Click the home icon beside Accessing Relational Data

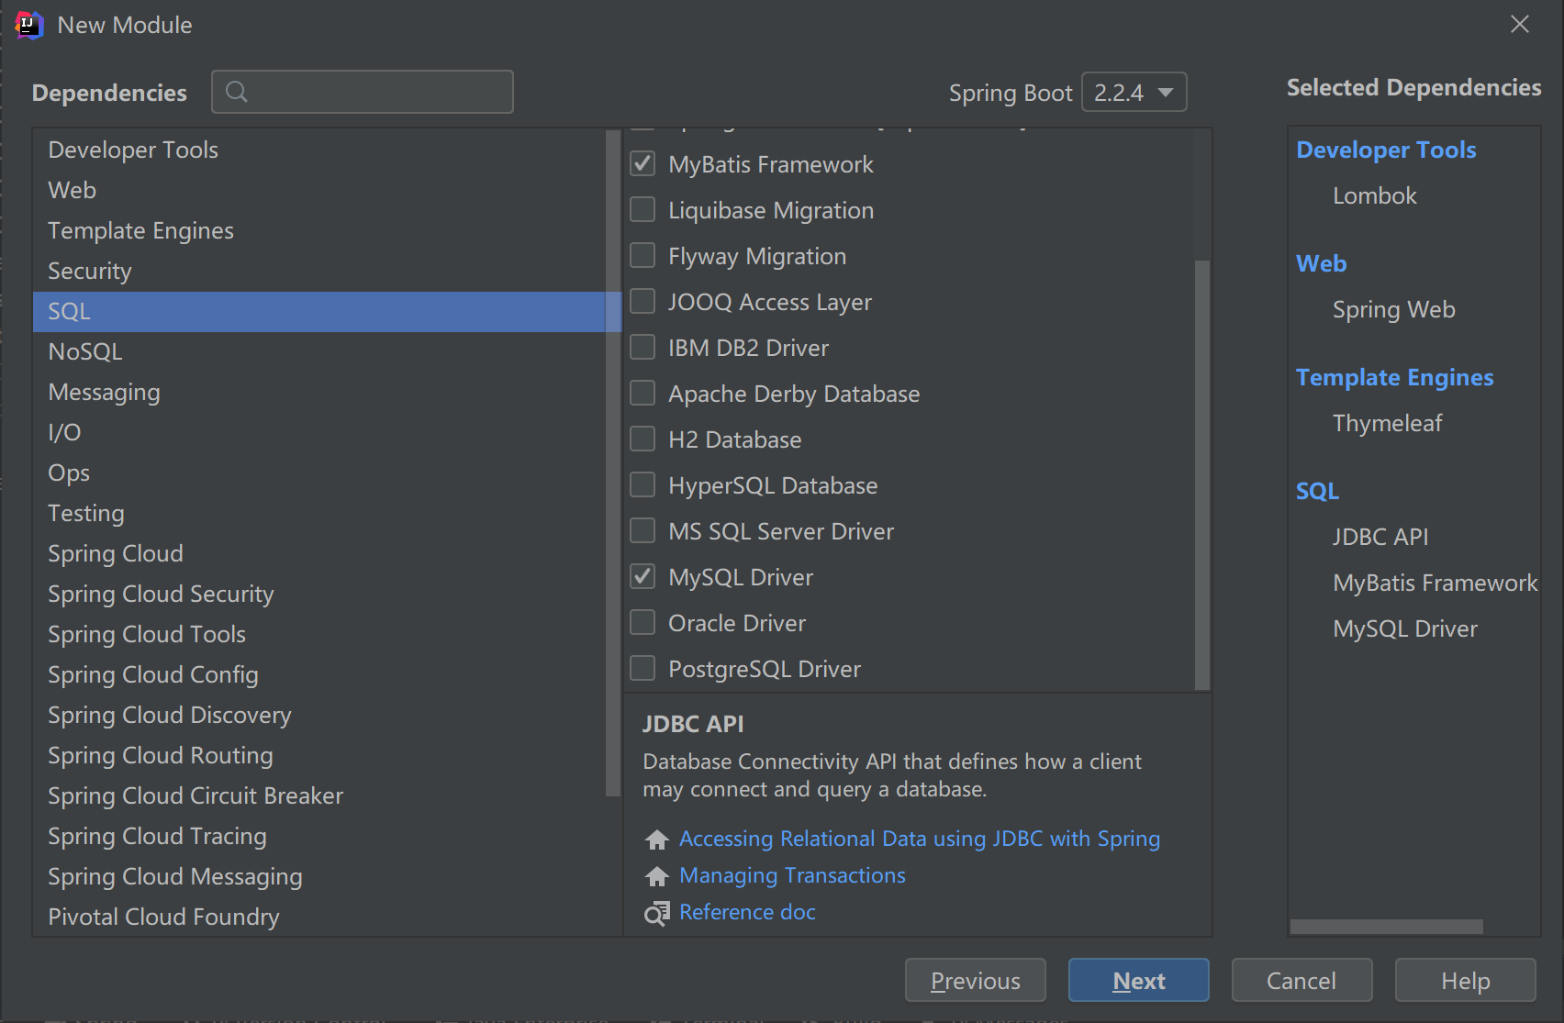[657, 840]
